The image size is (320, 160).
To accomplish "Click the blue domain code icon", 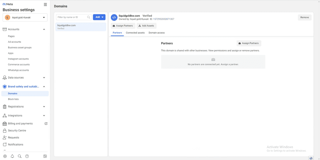I will pyautogui.click(x=114, y=17).
